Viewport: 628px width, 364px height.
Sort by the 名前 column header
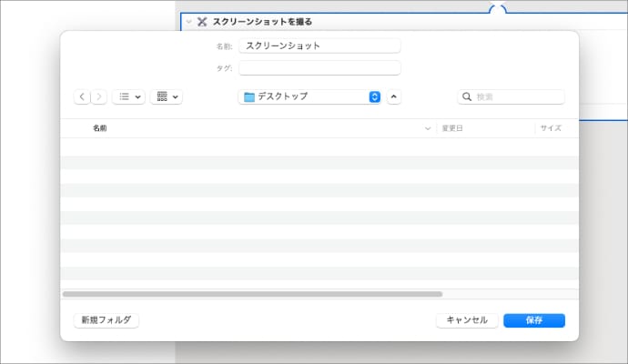pos(100,129)
